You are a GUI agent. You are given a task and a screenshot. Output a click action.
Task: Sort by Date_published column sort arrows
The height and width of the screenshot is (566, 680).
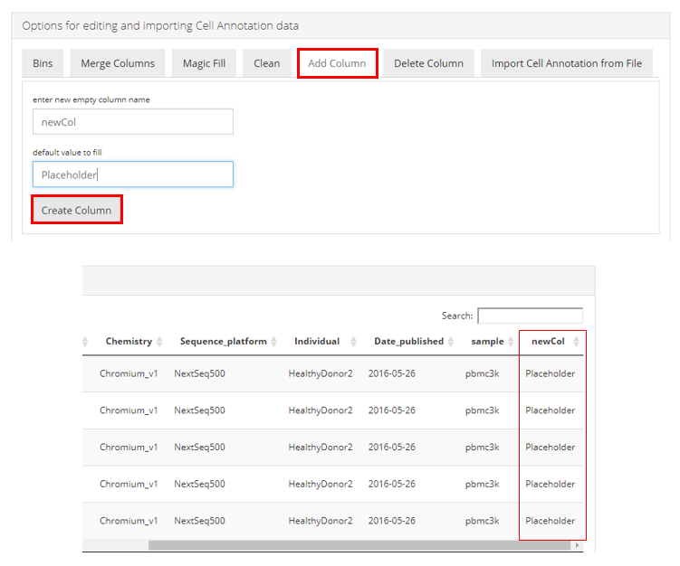[x=451, y=342]
